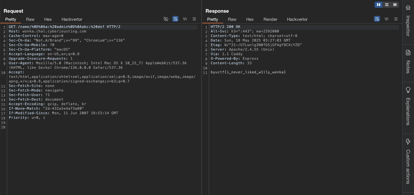Click the Priority: u=0, i header
This screenshot has width=414, height=195.
[x=27, y=118]
